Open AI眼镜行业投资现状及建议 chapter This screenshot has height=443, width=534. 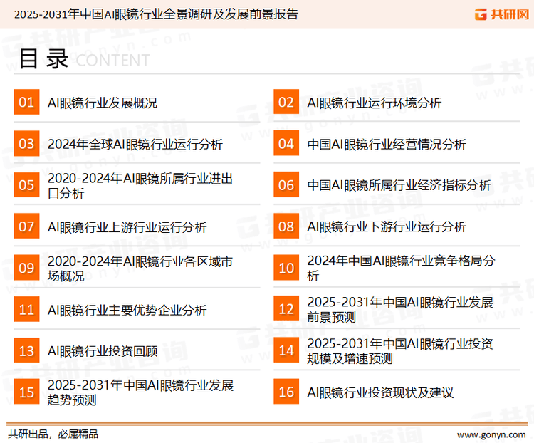pos(380,393)
